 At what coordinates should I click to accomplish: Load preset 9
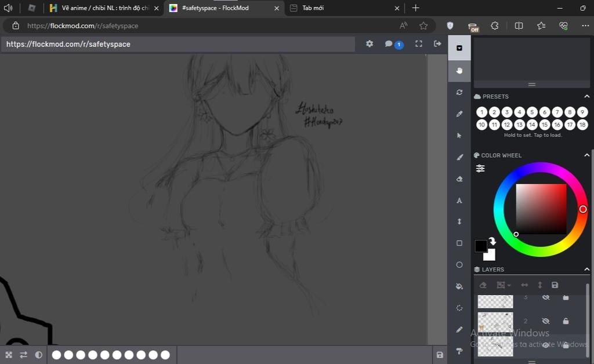coord(582,112)
